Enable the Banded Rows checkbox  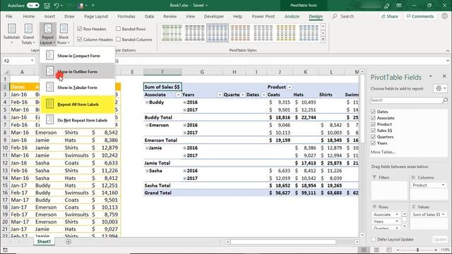118,29
